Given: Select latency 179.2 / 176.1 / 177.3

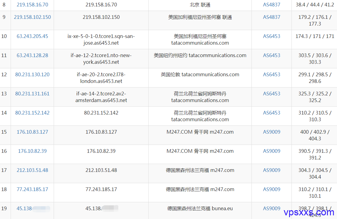Looking at the screenshot, I should (315, 20).
